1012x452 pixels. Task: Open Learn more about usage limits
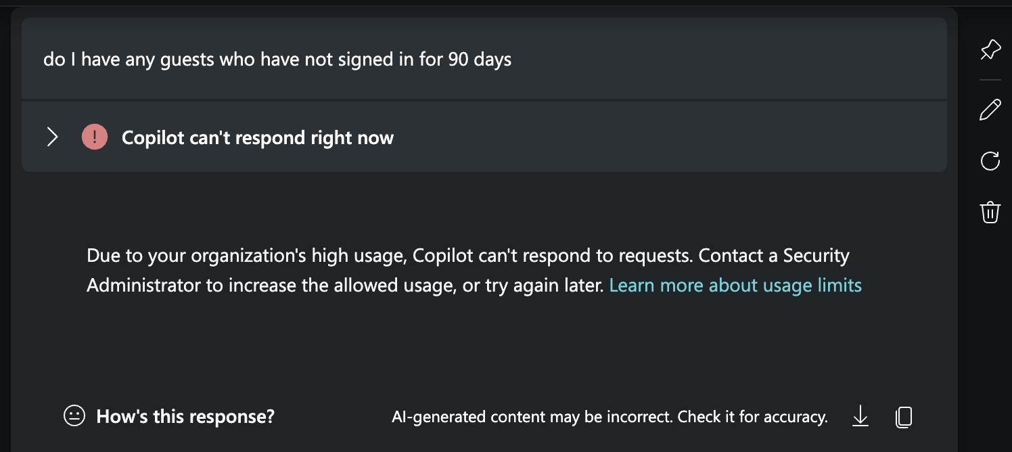click(735, 285)
